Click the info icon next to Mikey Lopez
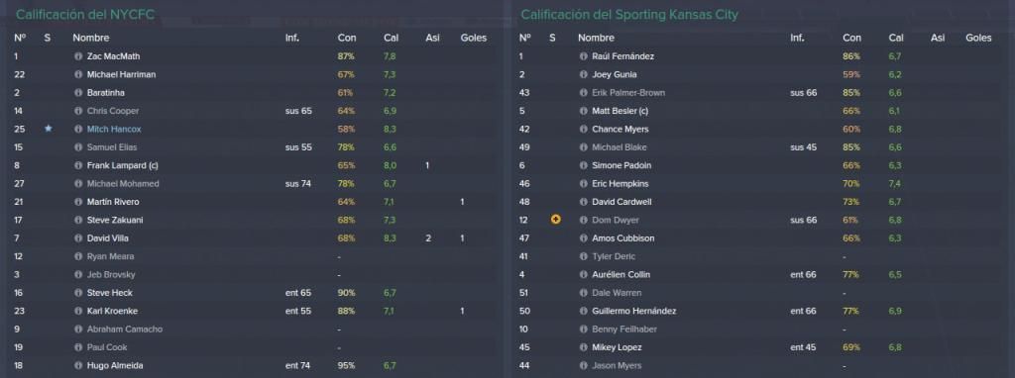Screen dimensions: 1015x378 (583, 347)
